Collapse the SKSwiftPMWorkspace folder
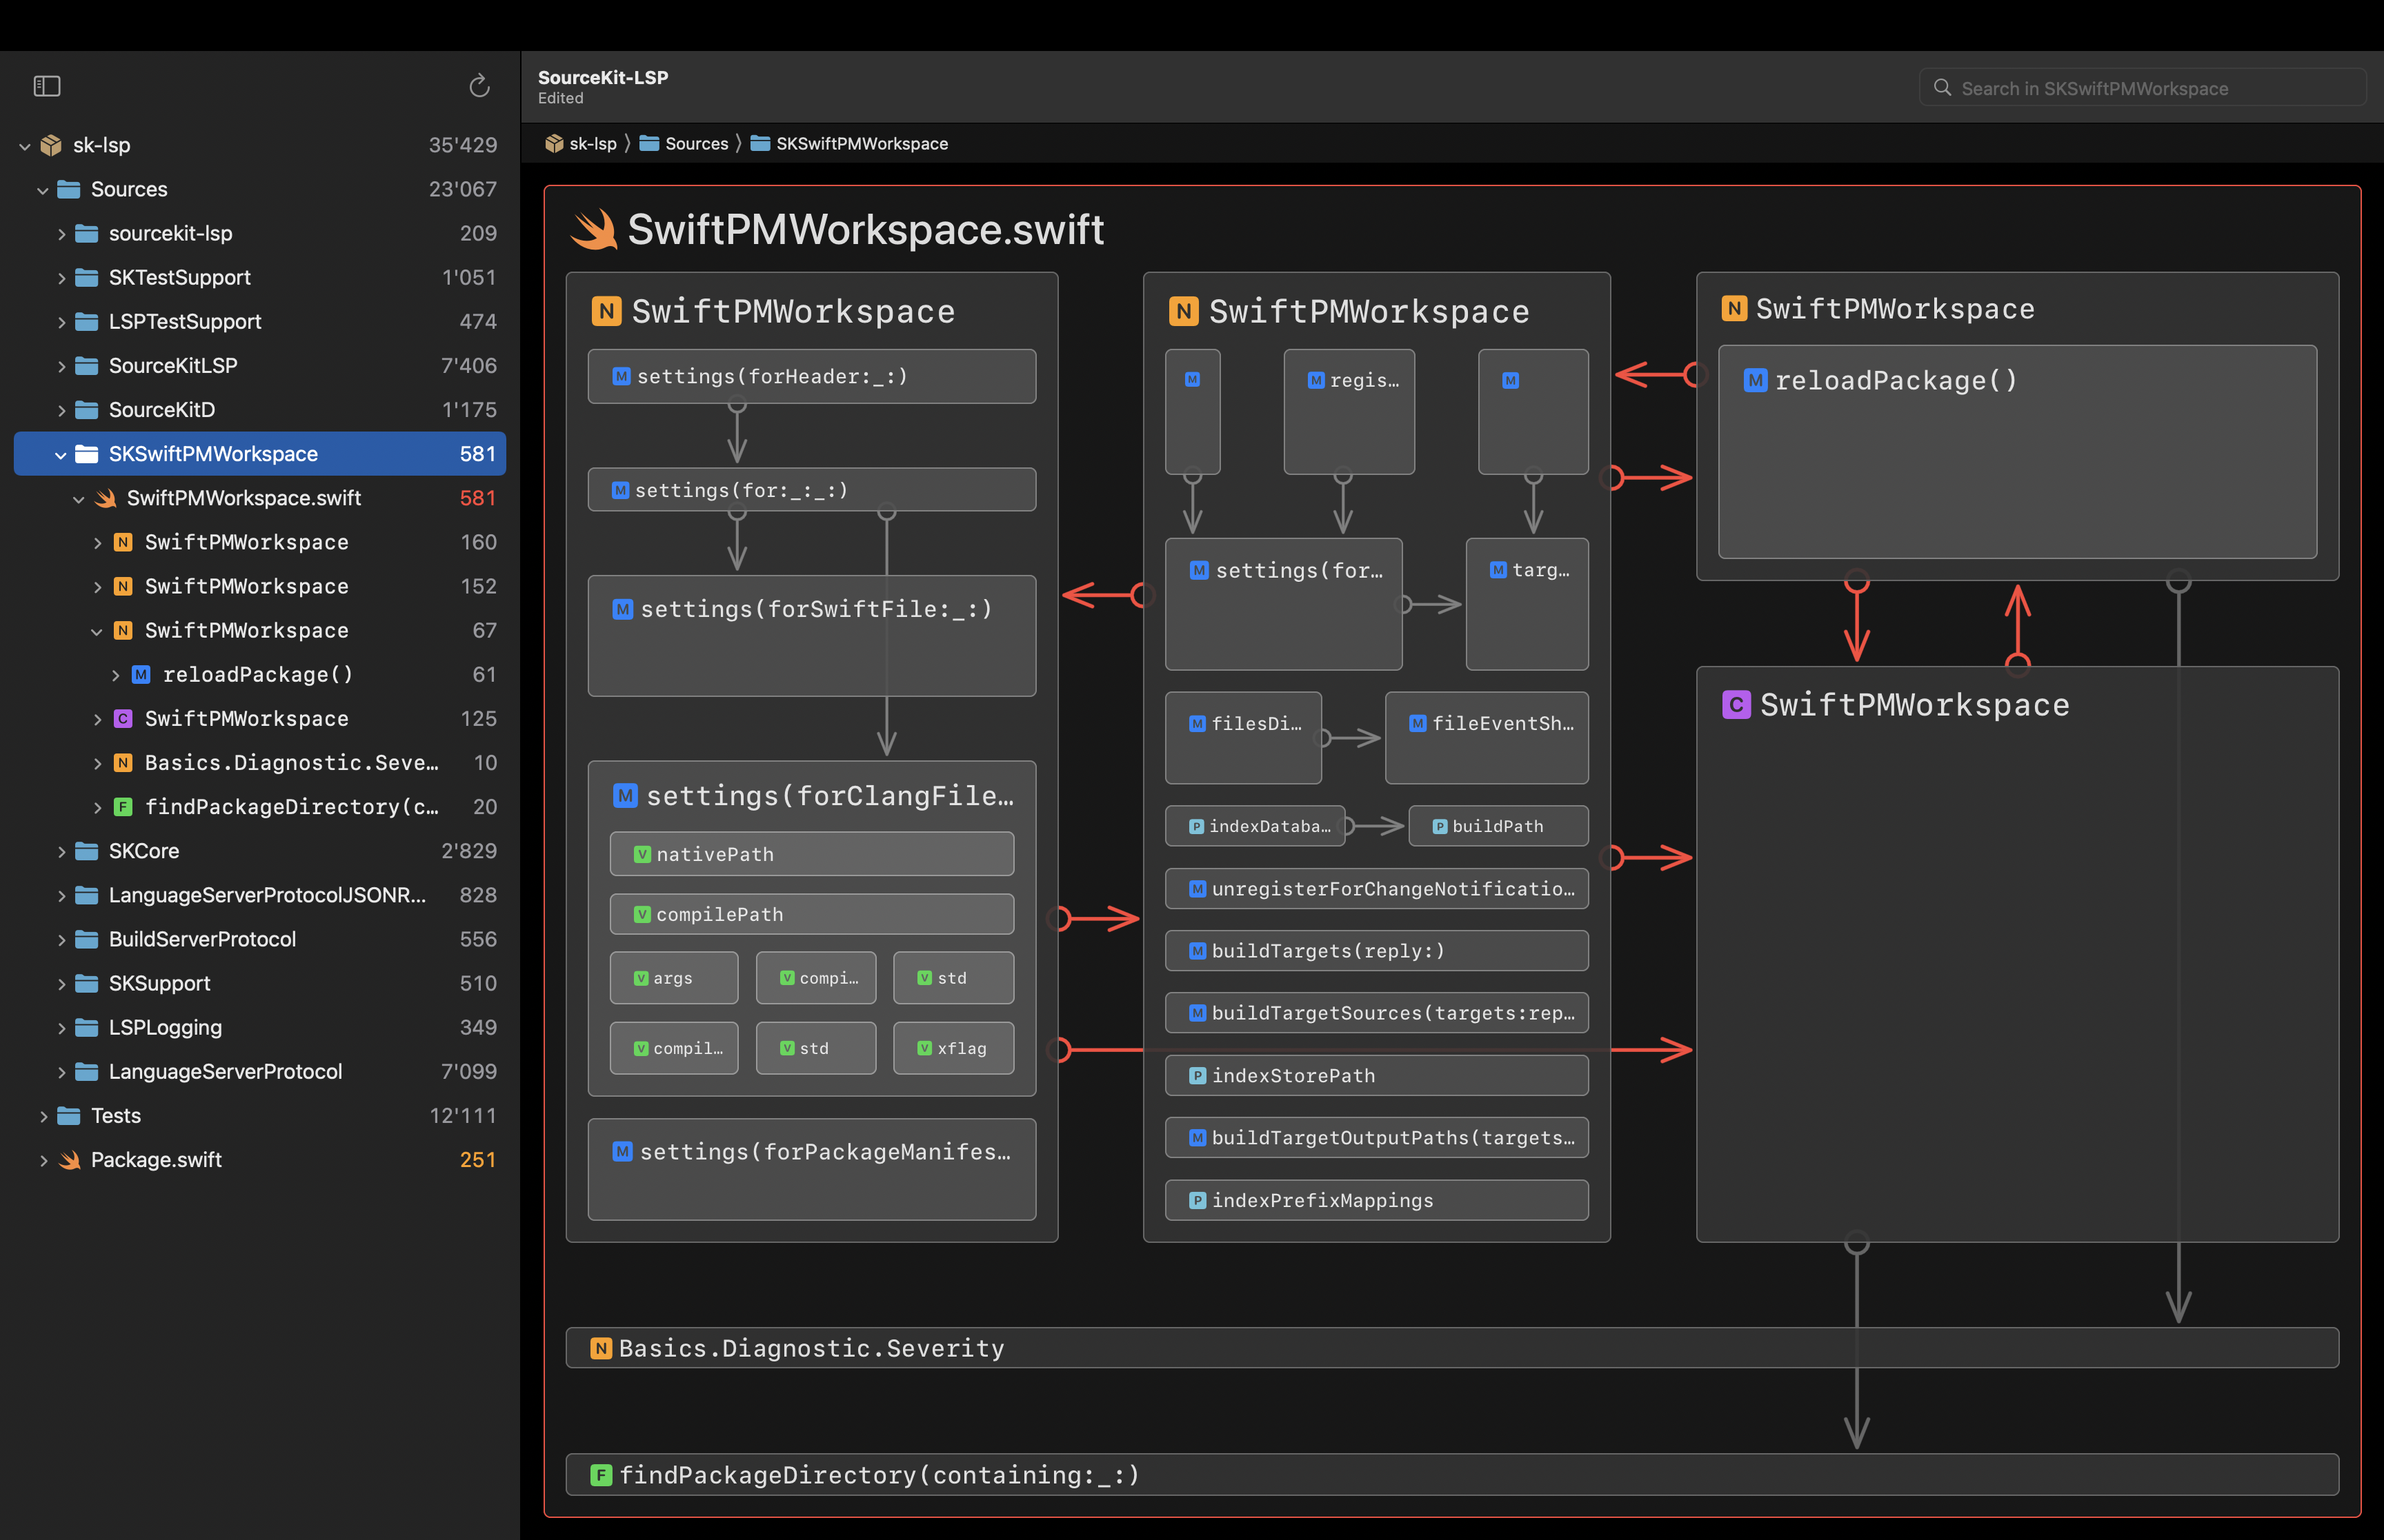This screenshot has width=2384, height=1540. (x=61, y=455)
